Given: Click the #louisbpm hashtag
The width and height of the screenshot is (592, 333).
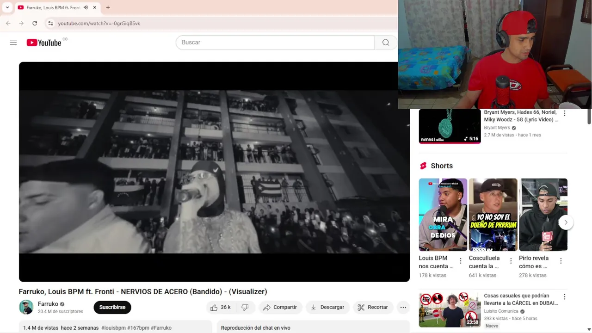Looking at the screenshot, I should click(113, 328).
